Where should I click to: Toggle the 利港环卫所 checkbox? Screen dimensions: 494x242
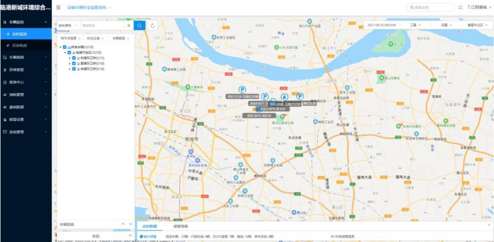pyautogui.click(x=74, y=58)
